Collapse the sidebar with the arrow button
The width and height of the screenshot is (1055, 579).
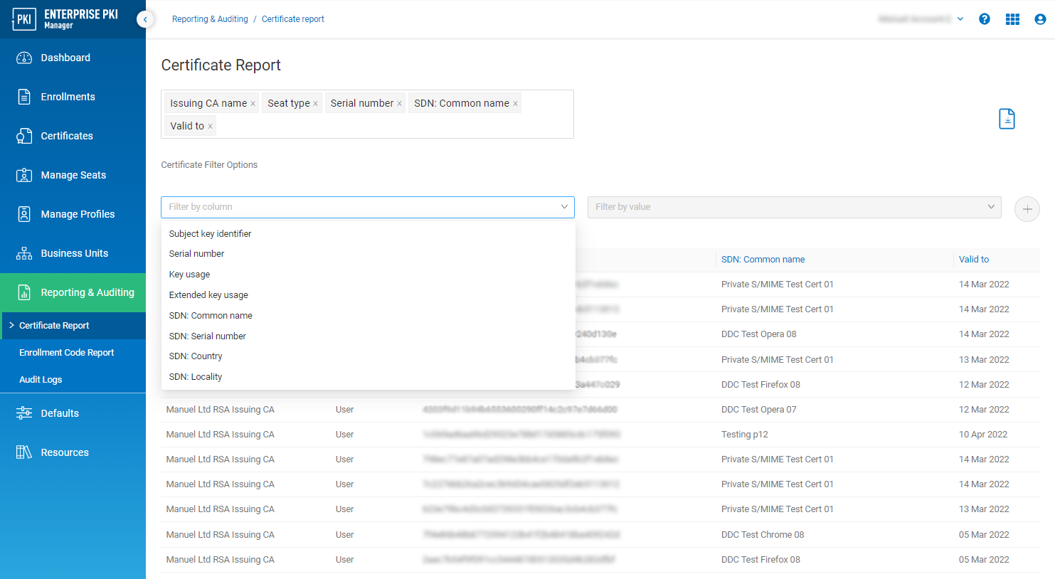[145, 19]
